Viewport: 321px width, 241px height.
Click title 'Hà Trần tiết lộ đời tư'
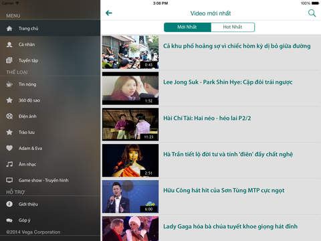(228, 155)
